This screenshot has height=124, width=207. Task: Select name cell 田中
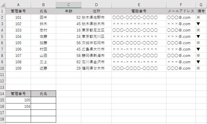[43, 18]
